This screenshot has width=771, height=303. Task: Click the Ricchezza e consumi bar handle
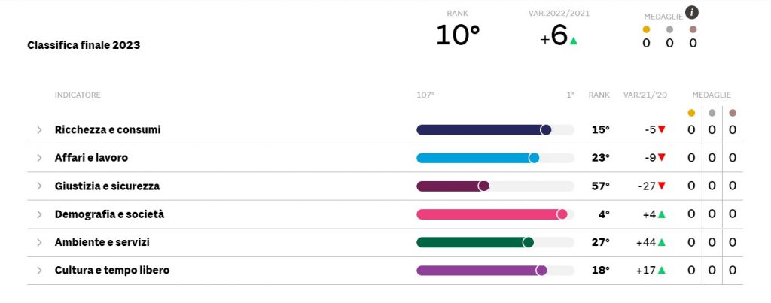coord(546,130)
